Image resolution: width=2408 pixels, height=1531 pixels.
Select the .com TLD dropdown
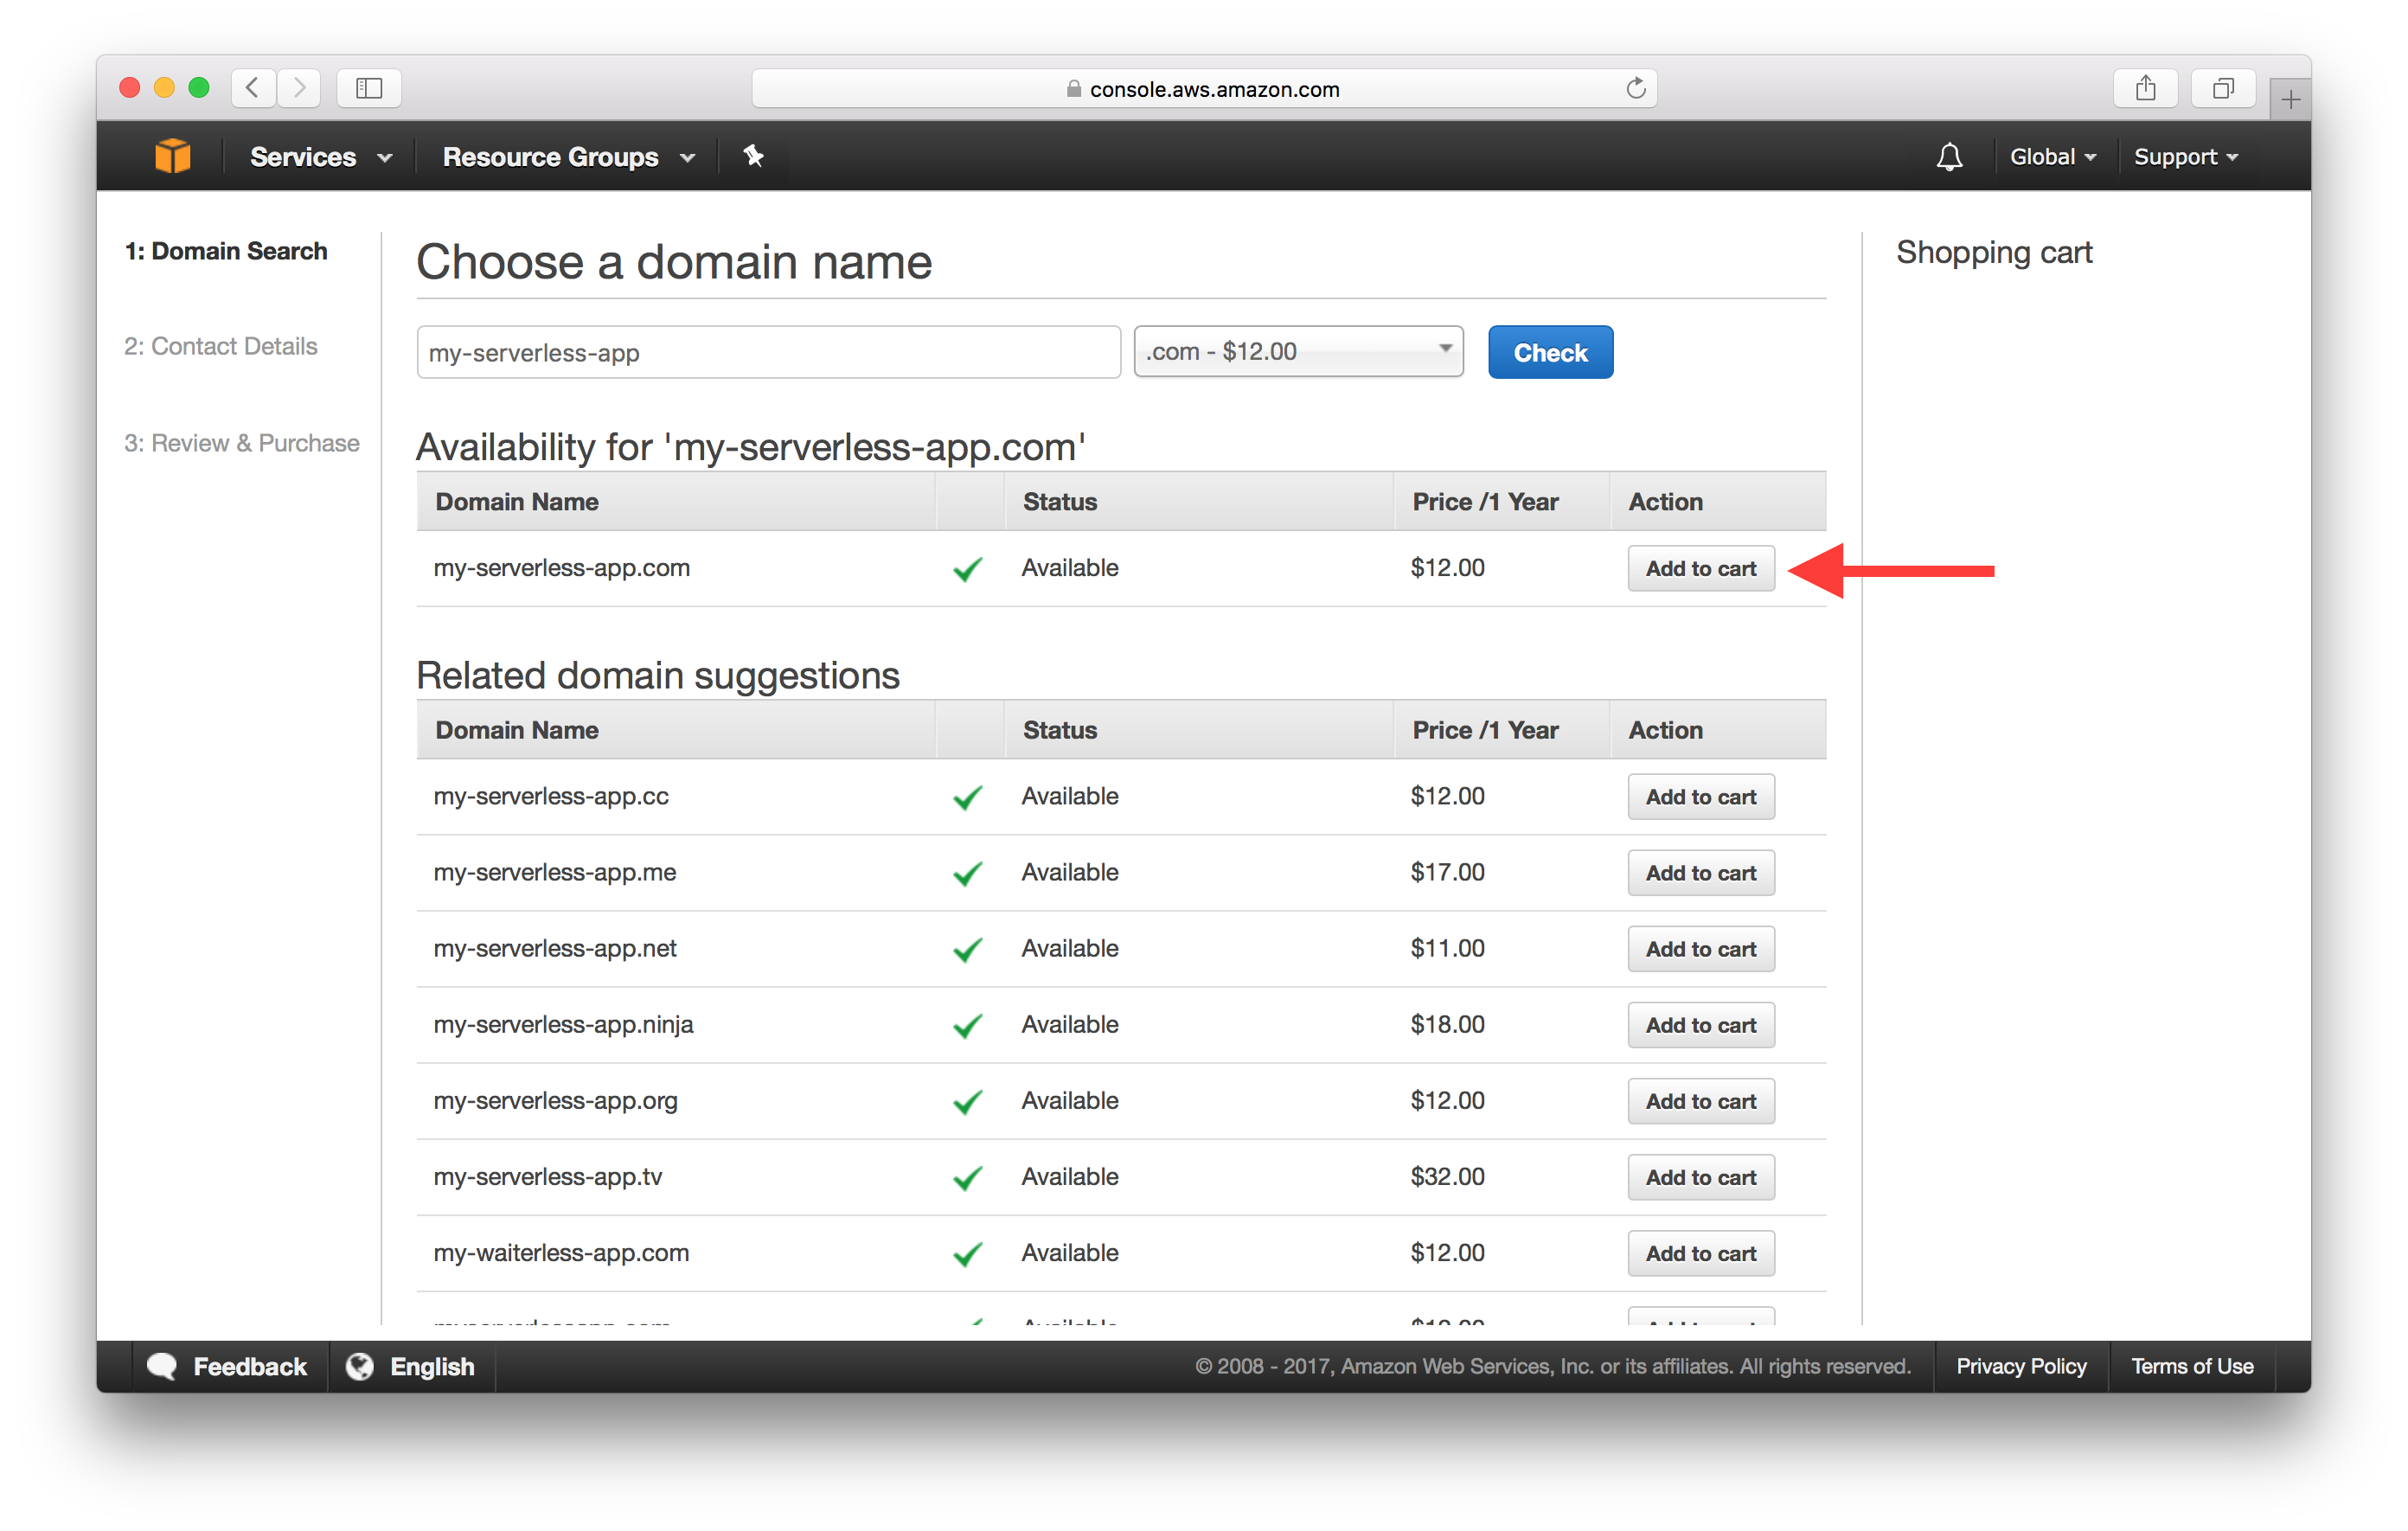click(1299, 351)
